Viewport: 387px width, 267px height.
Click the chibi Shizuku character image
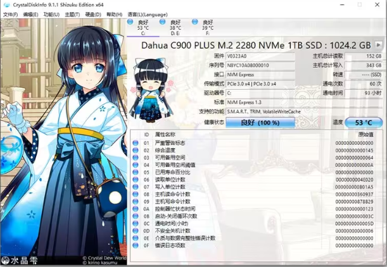coord(151,90)
